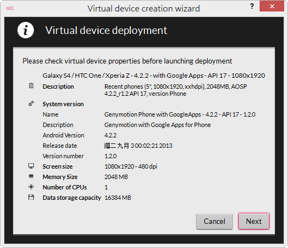Click the Number of CPUs value 1
Viewport: 288px width, 248px height.
106,187
